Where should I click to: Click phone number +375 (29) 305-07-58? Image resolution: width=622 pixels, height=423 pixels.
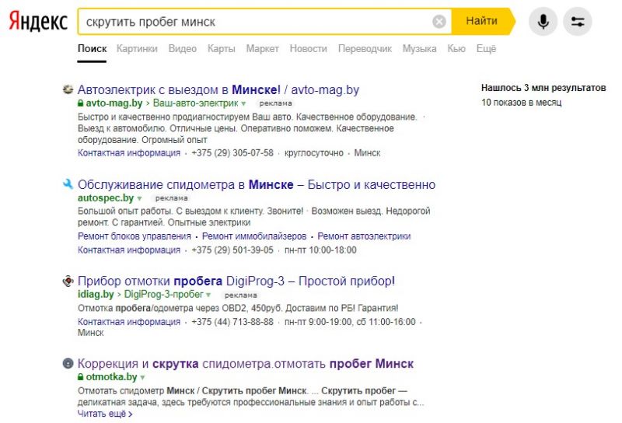click(232, 153)
